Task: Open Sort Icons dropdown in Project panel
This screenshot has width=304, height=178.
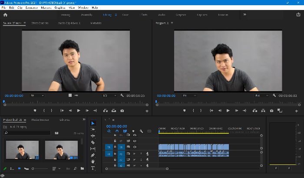Action: coord(56,169)
